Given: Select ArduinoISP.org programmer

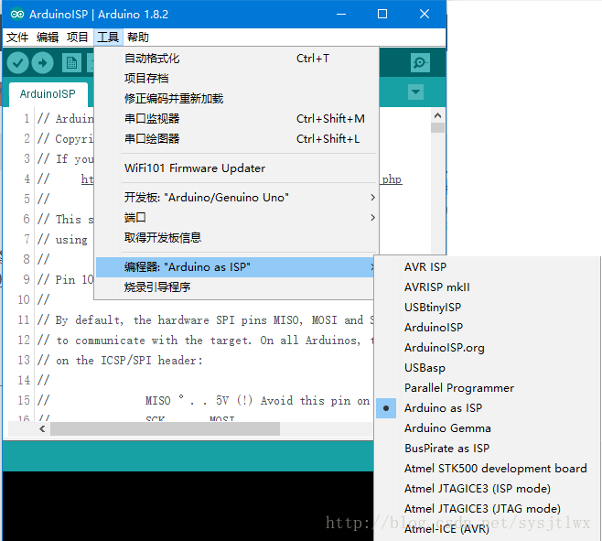Looking at the screenshot, I should pyautogui.click(x=488, y=348).
